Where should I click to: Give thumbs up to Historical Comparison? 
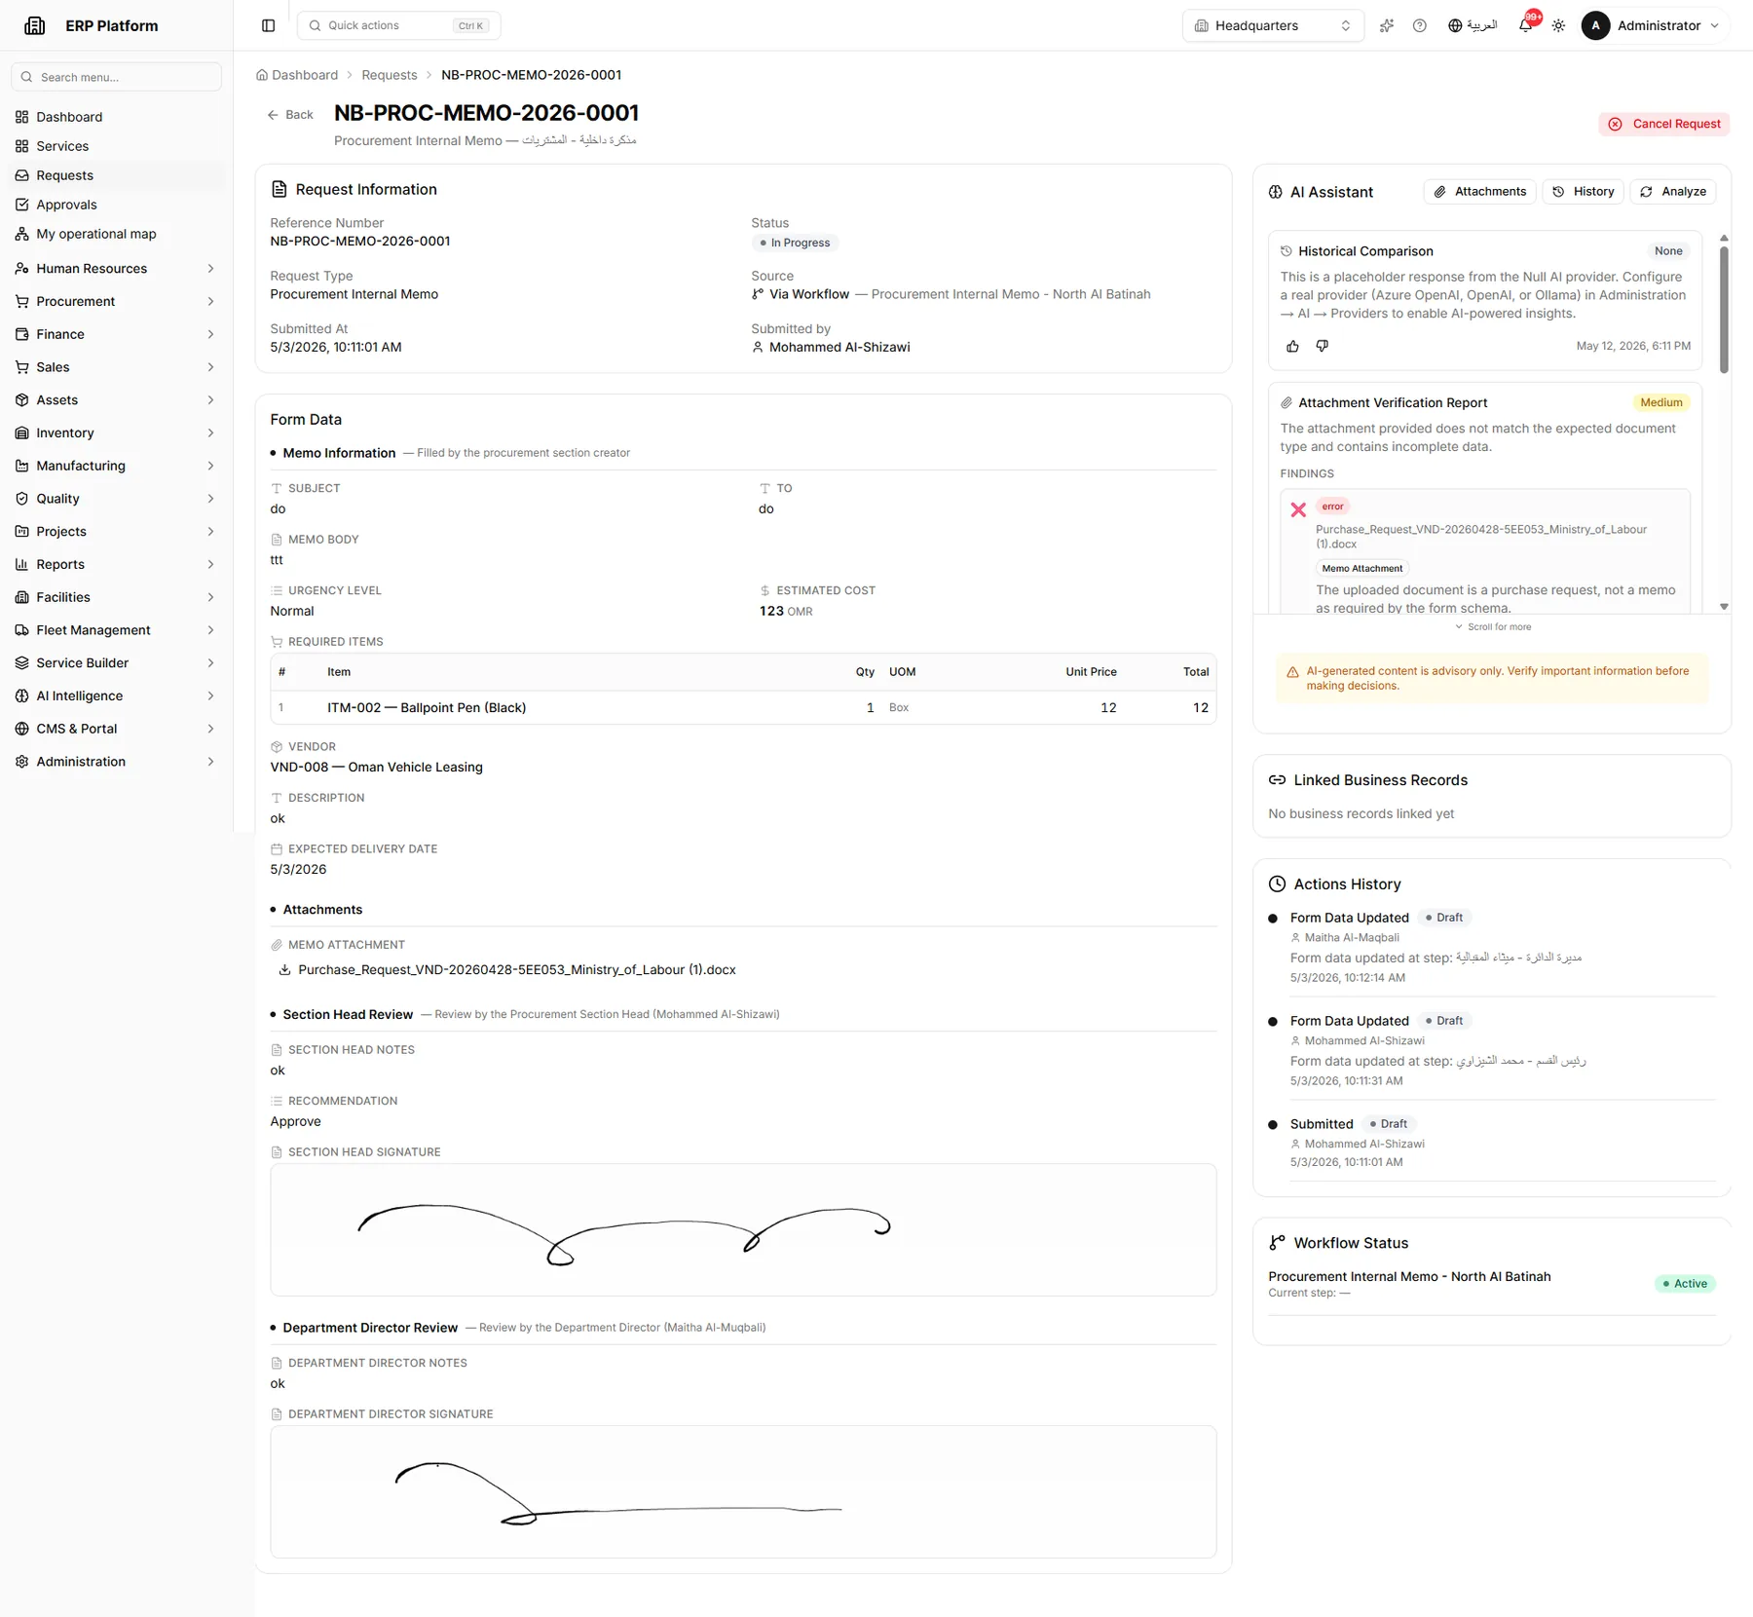pyautogui.click(x=1292, y=346)
